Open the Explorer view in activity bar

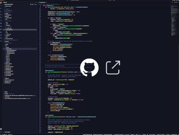[x=1, y=3]
